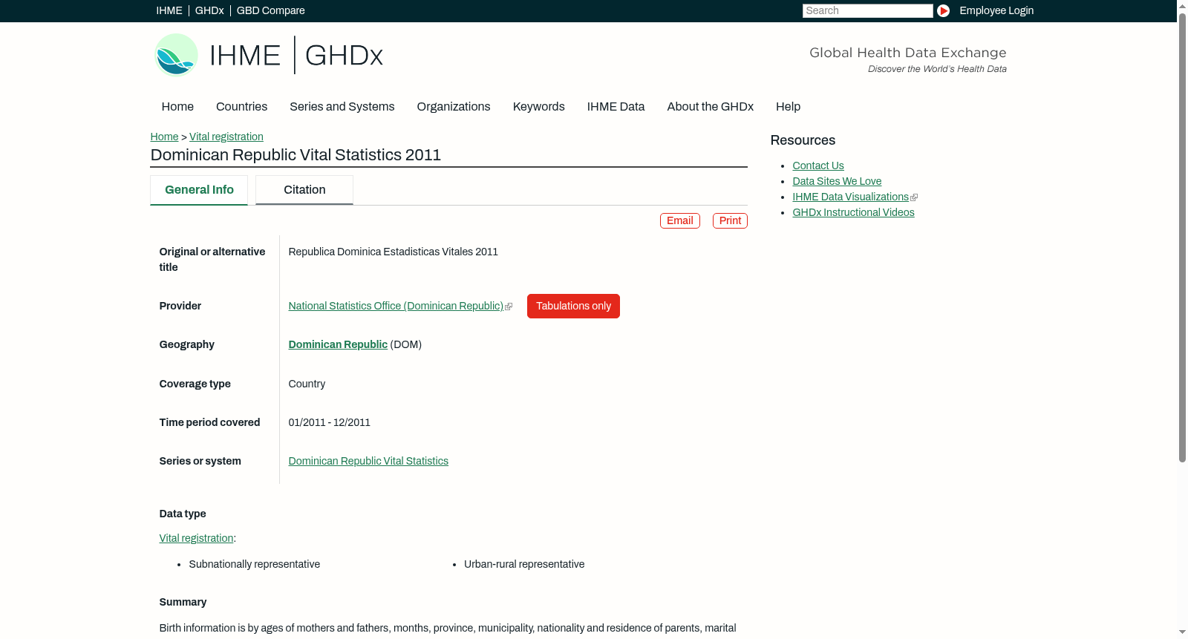Open Dominican Republic Vital Statistics series link
The width and height of the screenshot is (1188, 639).
pos(368,461)
